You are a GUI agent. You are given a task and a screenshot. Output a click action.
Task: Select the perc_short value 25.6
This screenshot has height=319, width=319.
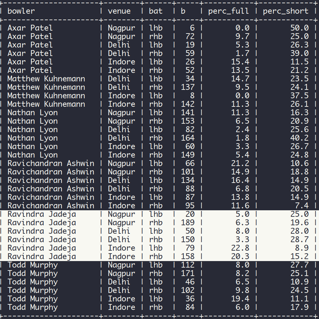[x=299, y=130]
